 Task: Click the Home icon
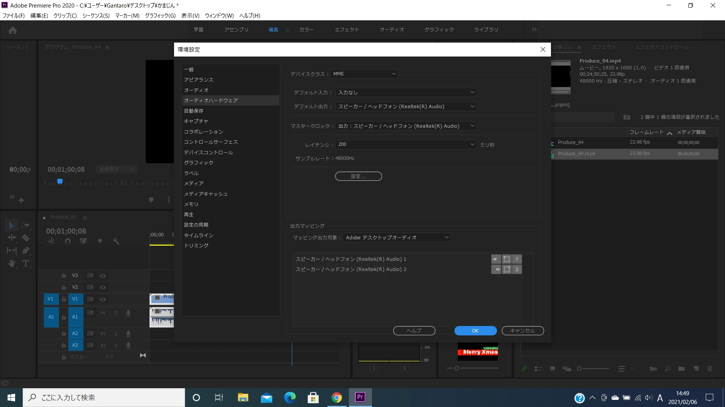tap(12, 30)
